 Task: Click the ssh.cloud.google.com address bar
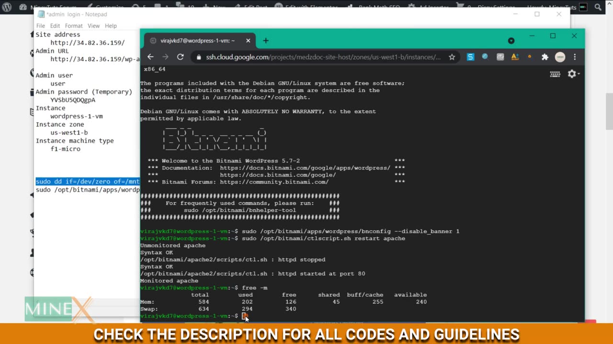(324, 57)
